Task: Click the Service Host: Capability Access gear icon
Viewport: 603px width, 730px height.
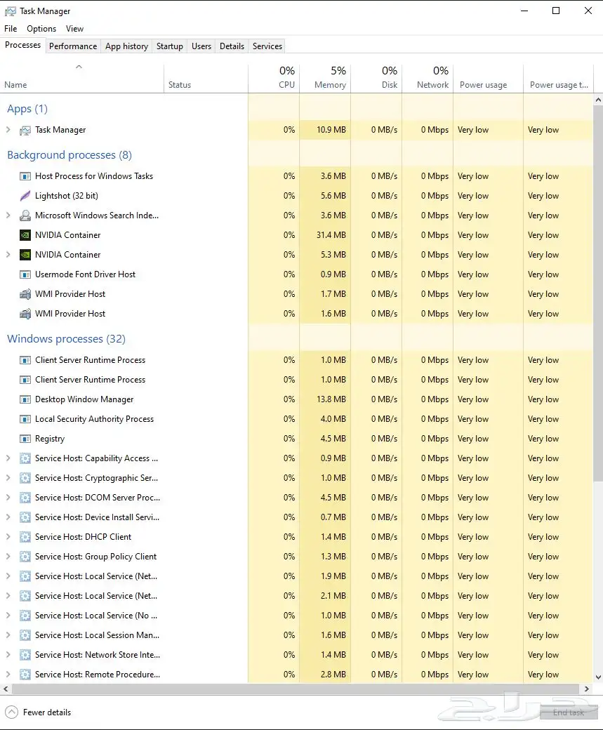Action: point(25,458)
